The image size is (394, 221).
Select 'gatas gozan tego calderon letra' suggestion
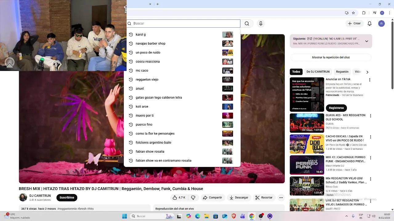click(182, 98)
